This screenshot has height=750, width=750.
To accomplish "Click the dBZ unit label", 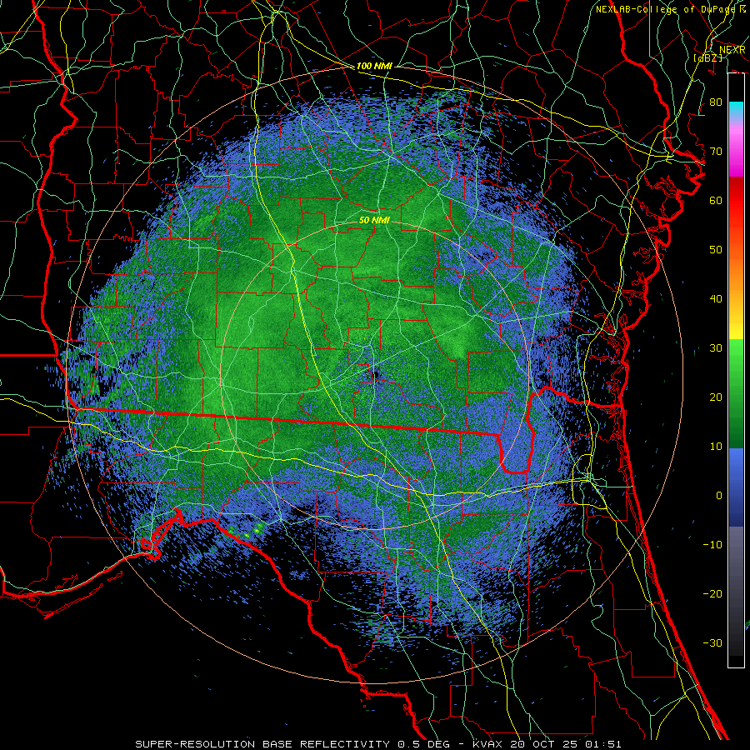I will (707, 57).
